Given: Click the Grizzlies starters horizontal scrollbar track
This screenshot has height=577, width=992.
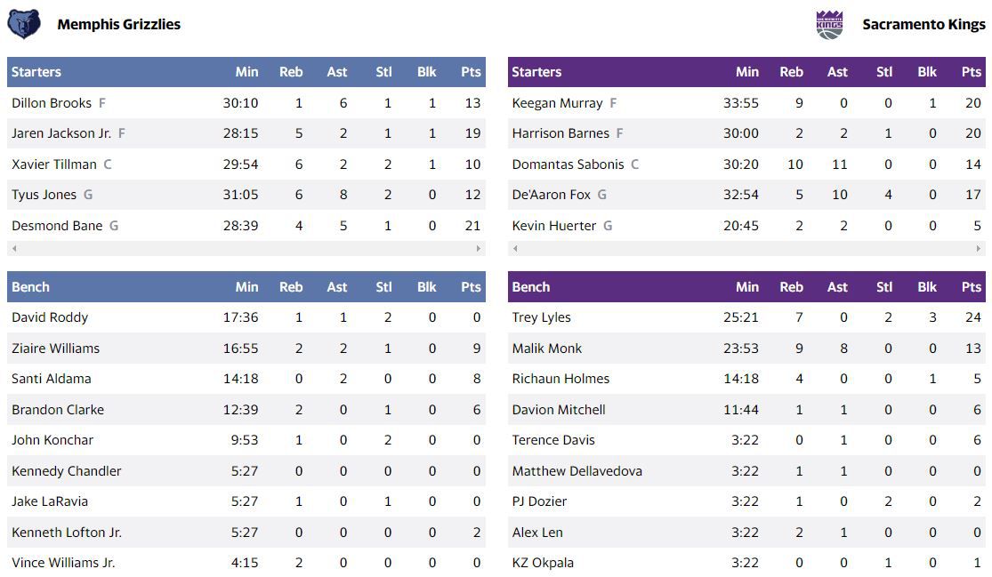Looking at the screenshot, I should click(x=246, y=248).
